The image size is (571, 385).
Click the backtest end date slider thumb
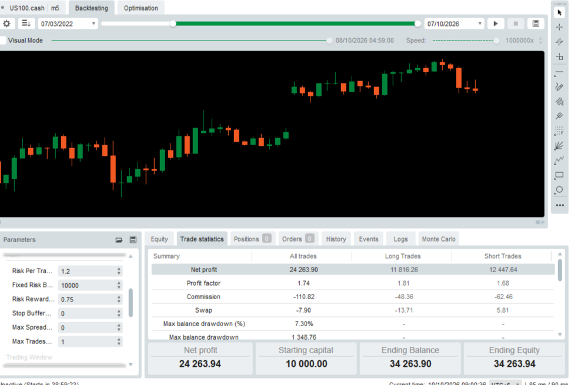pos(418,24)
